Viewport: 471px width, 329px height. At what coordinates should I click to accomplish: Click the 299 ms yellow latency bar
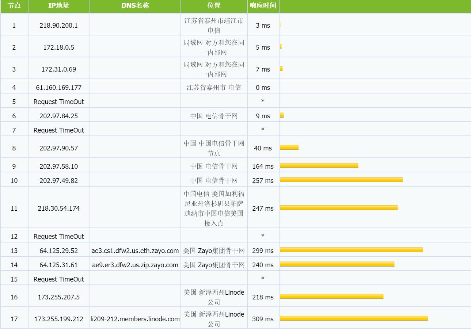351,250
